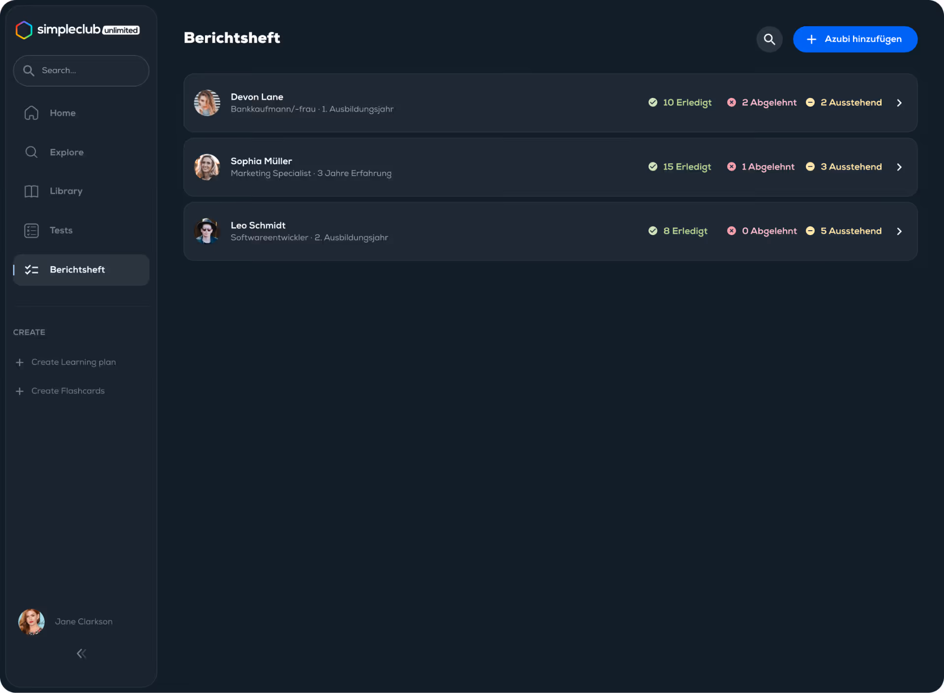Screen dimensions: 944x693
Task: Click the pink Abgelehnt icon for Sophia Müller
Action: click(732, 166)
